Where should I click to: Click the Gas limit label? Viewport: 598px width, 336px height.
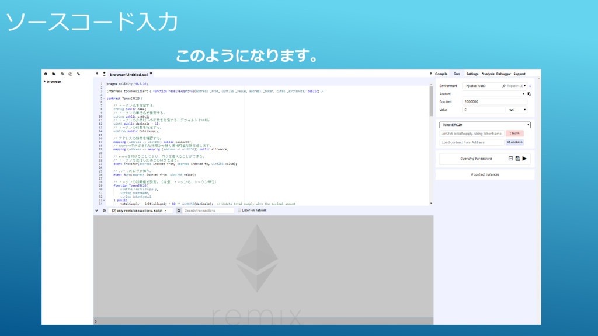[446, 101]
